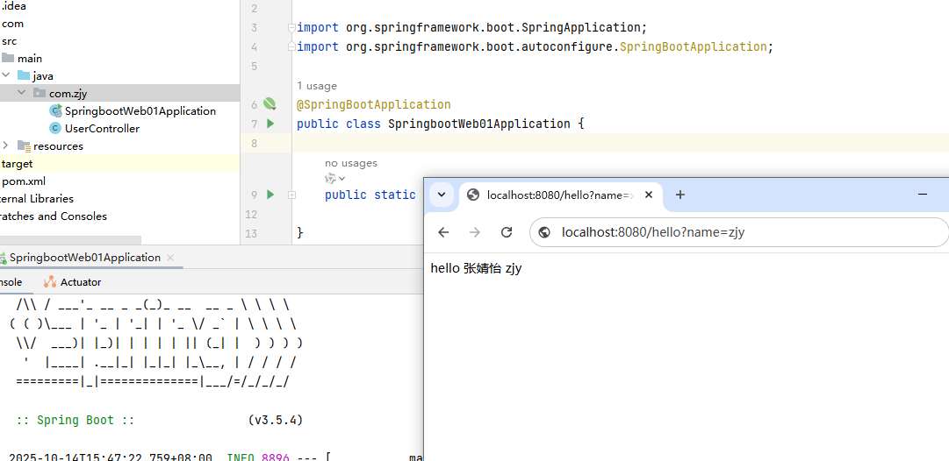949x461 pixels.
Task: Close the localhost:8080 browser tab
Action: (x=649, y=195)
